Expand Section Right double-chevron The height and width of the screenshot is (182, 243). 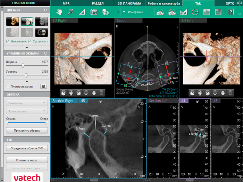(100, 101)
